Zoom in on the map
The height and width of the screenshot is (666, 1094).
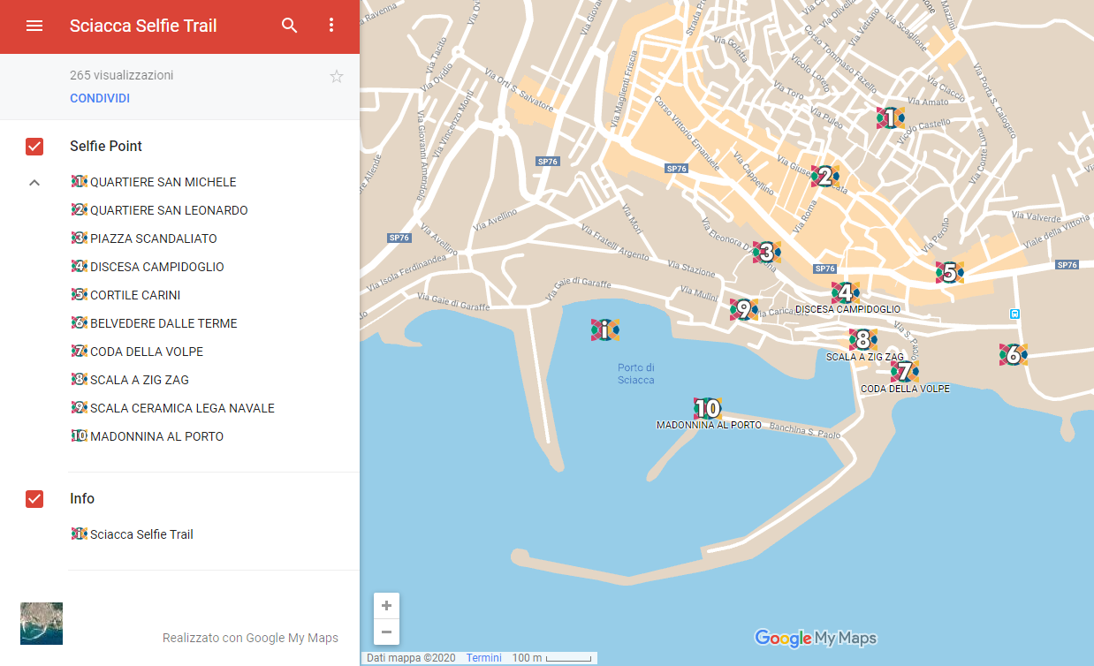pyautogui.click(x=386, y=606)
